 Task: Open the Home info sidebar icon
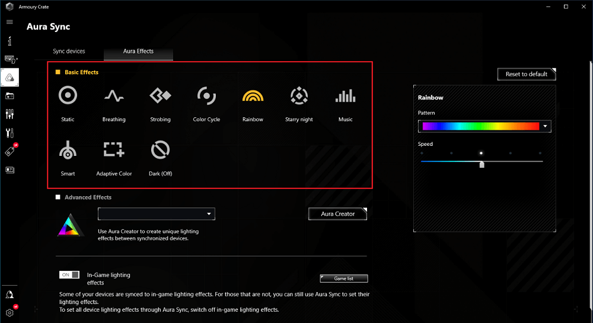[10, 41]
